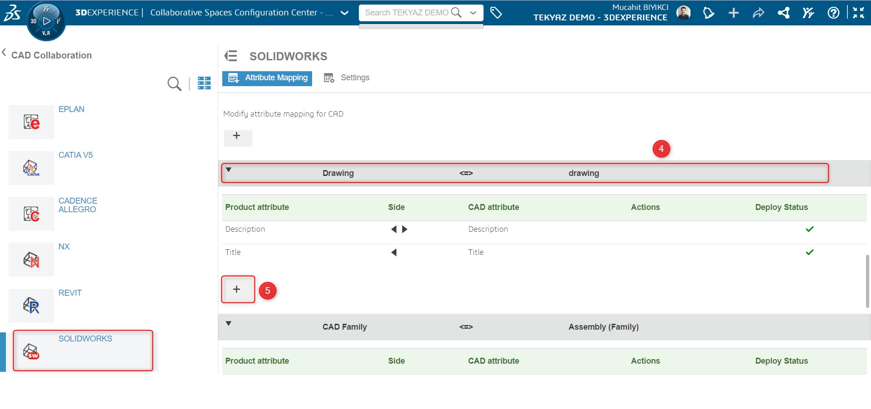Select the NX connector icon
Viewport: 871px width, 409px height.
31,259
